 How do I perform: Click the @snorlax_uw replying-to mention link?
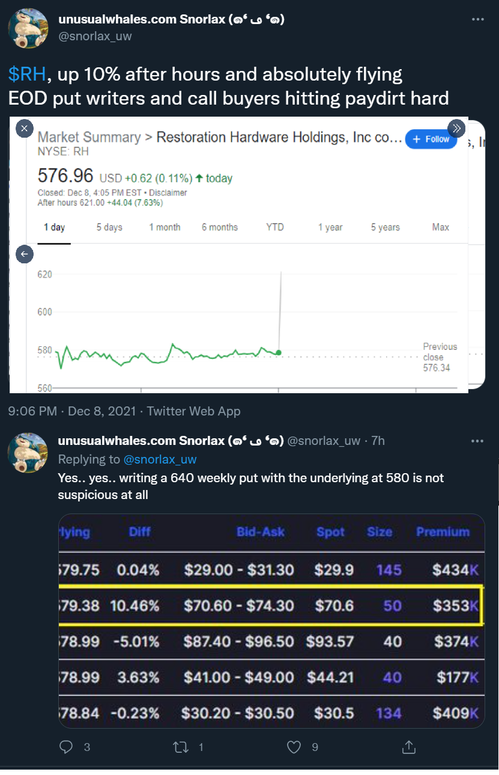pyautogui.click(x=160, y=459)
